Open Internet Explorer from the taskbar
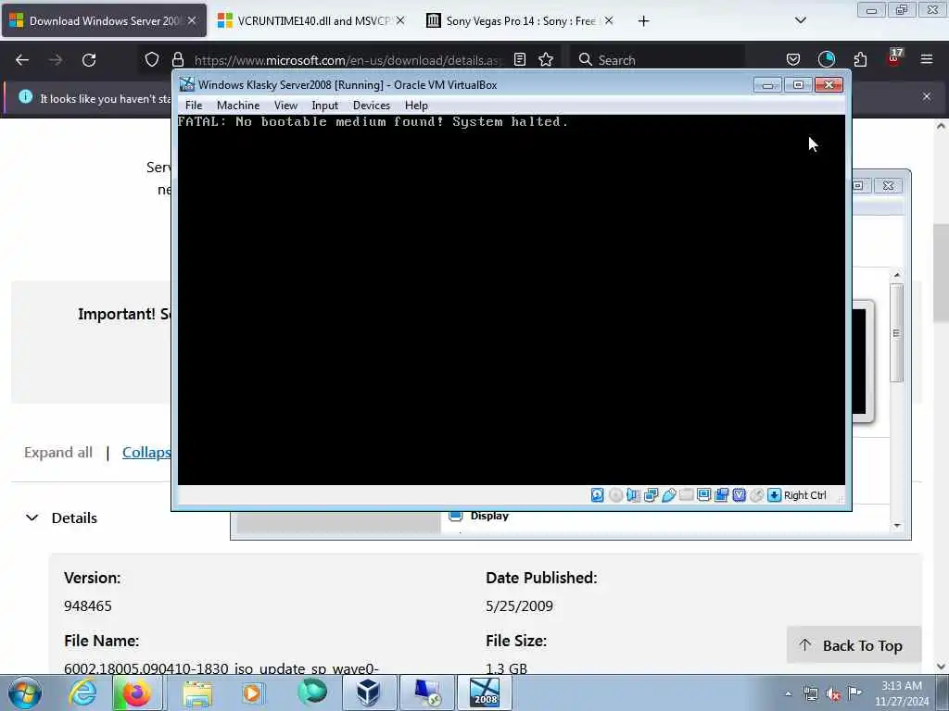Image resolution: width=949 pixels, height=711 pixels. point(82,692)
